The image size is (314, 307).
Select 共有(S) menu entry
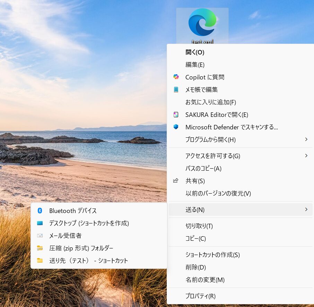(241, 181)
